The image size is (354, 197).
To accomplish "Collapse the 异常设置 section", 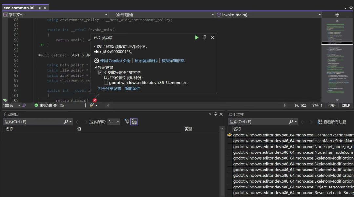I will point(95,67).
